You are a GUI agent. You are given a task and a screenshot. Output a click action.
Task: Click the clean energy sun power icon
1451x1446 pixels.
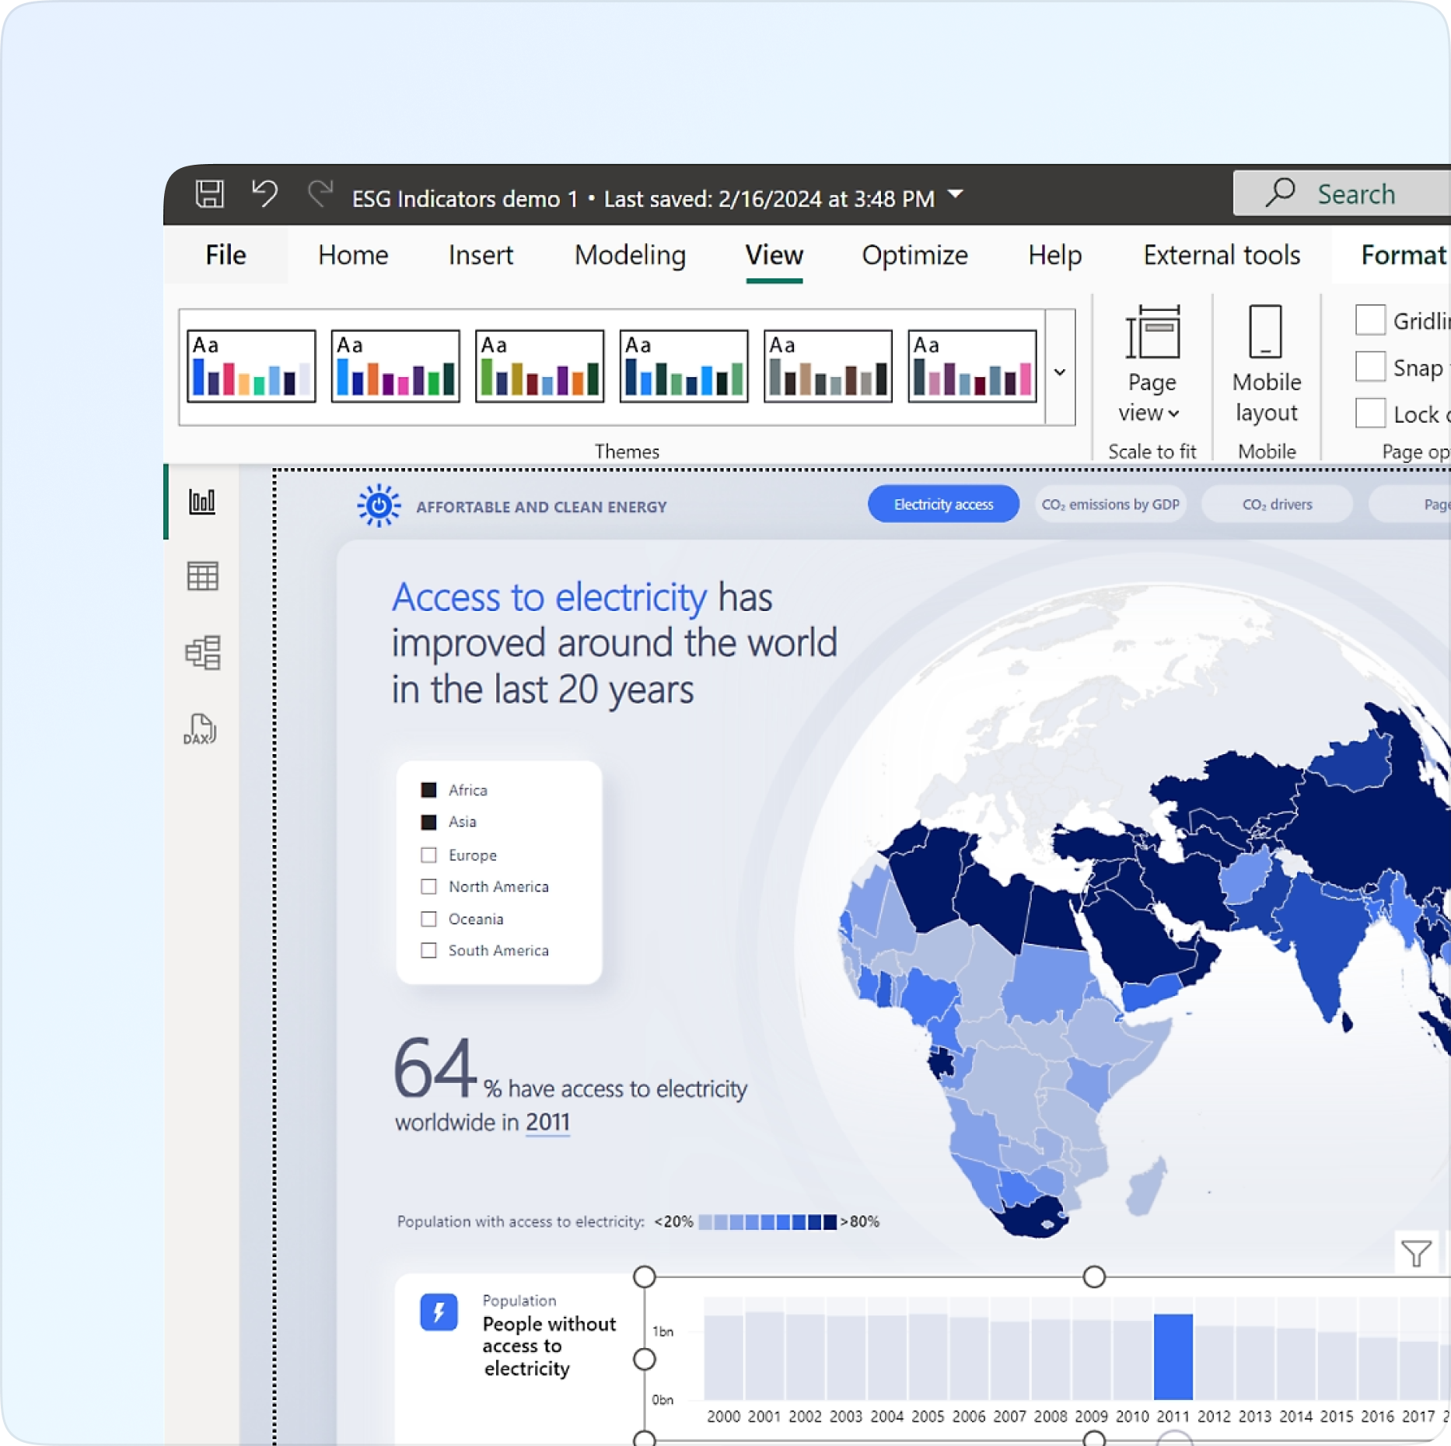(379, 506)
